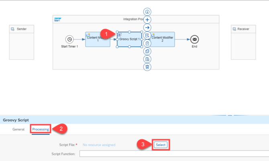The height and width of the screenshot is (161, 269).
Task: Click the create script document icon
Action: 147,35
